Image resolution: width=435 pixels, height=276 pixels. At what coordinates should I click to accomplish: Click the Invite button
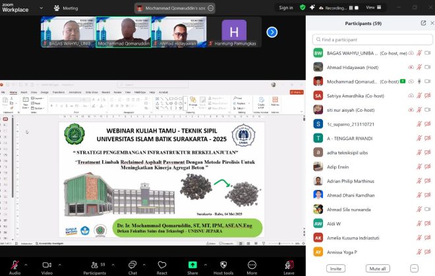(x=335, y=269)
